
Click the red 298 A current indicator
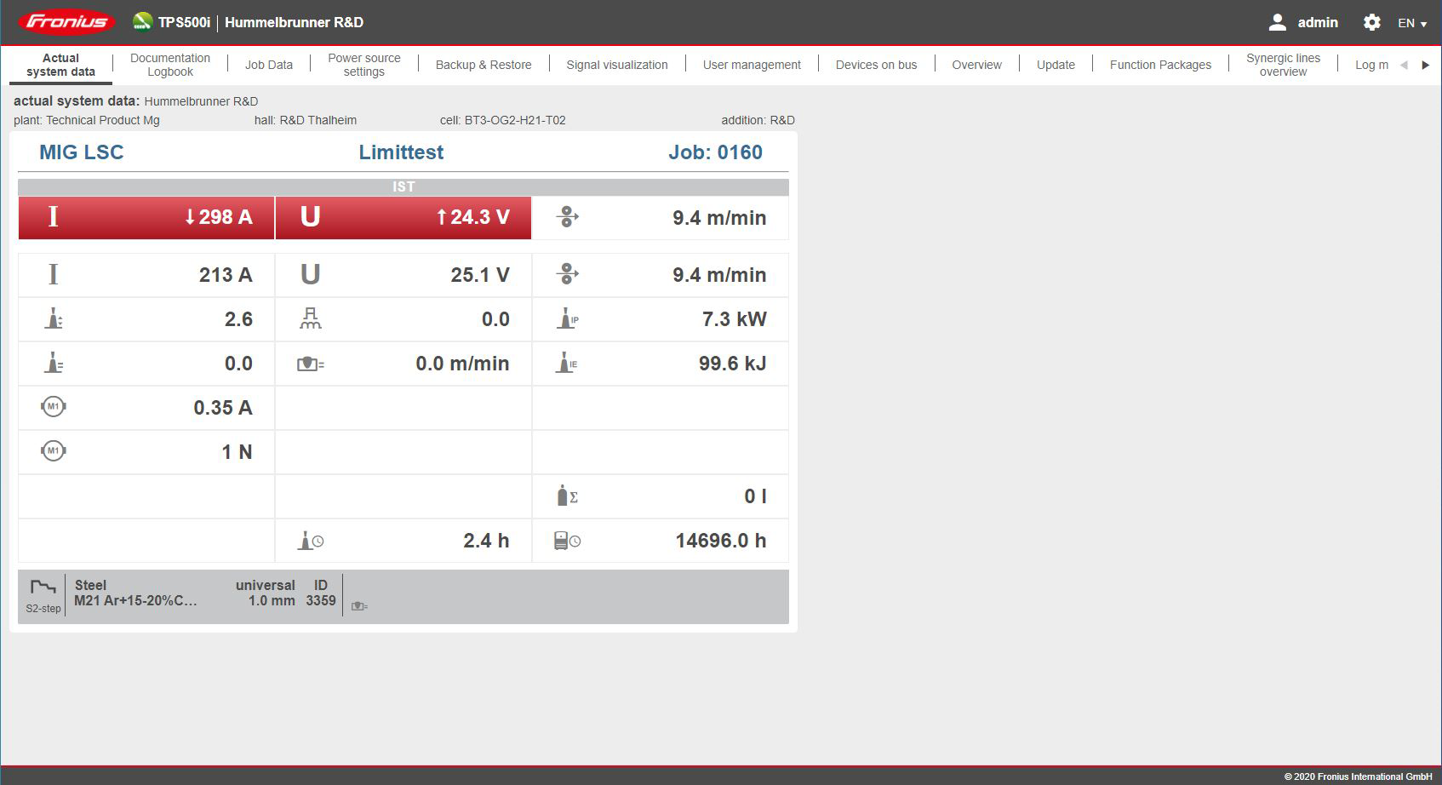pos(146,218)
